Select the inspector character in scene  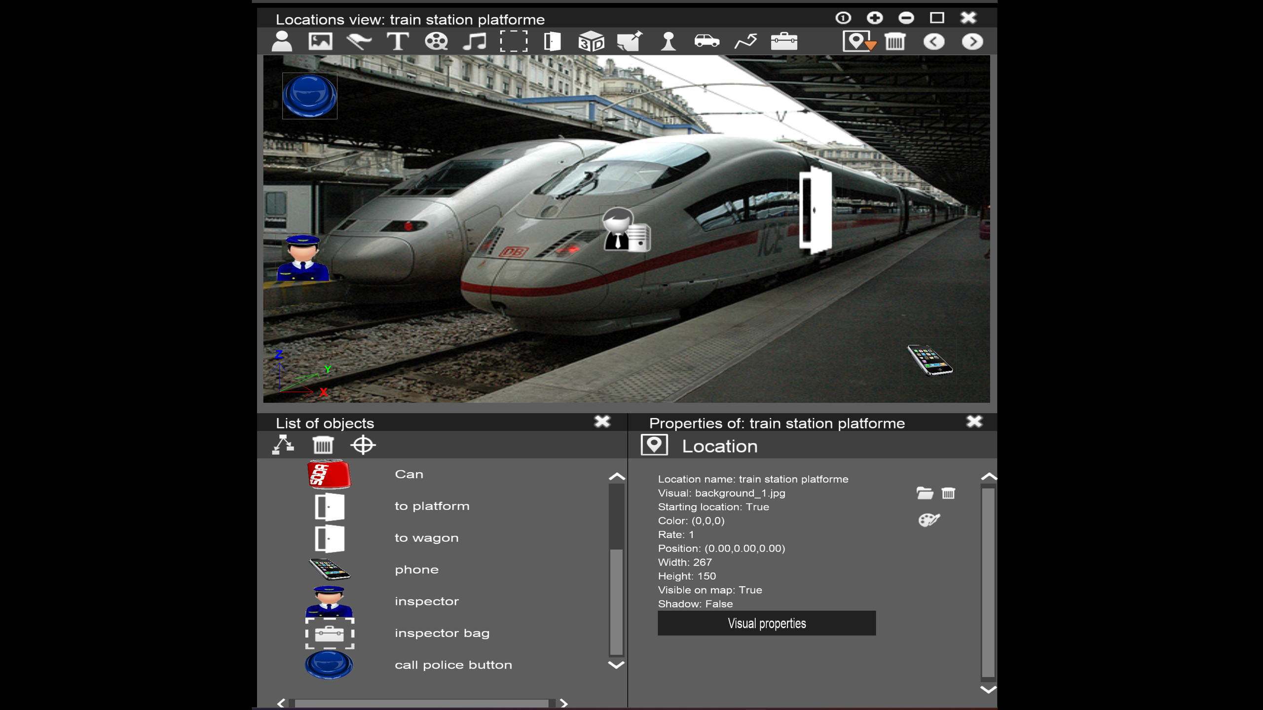302,258
